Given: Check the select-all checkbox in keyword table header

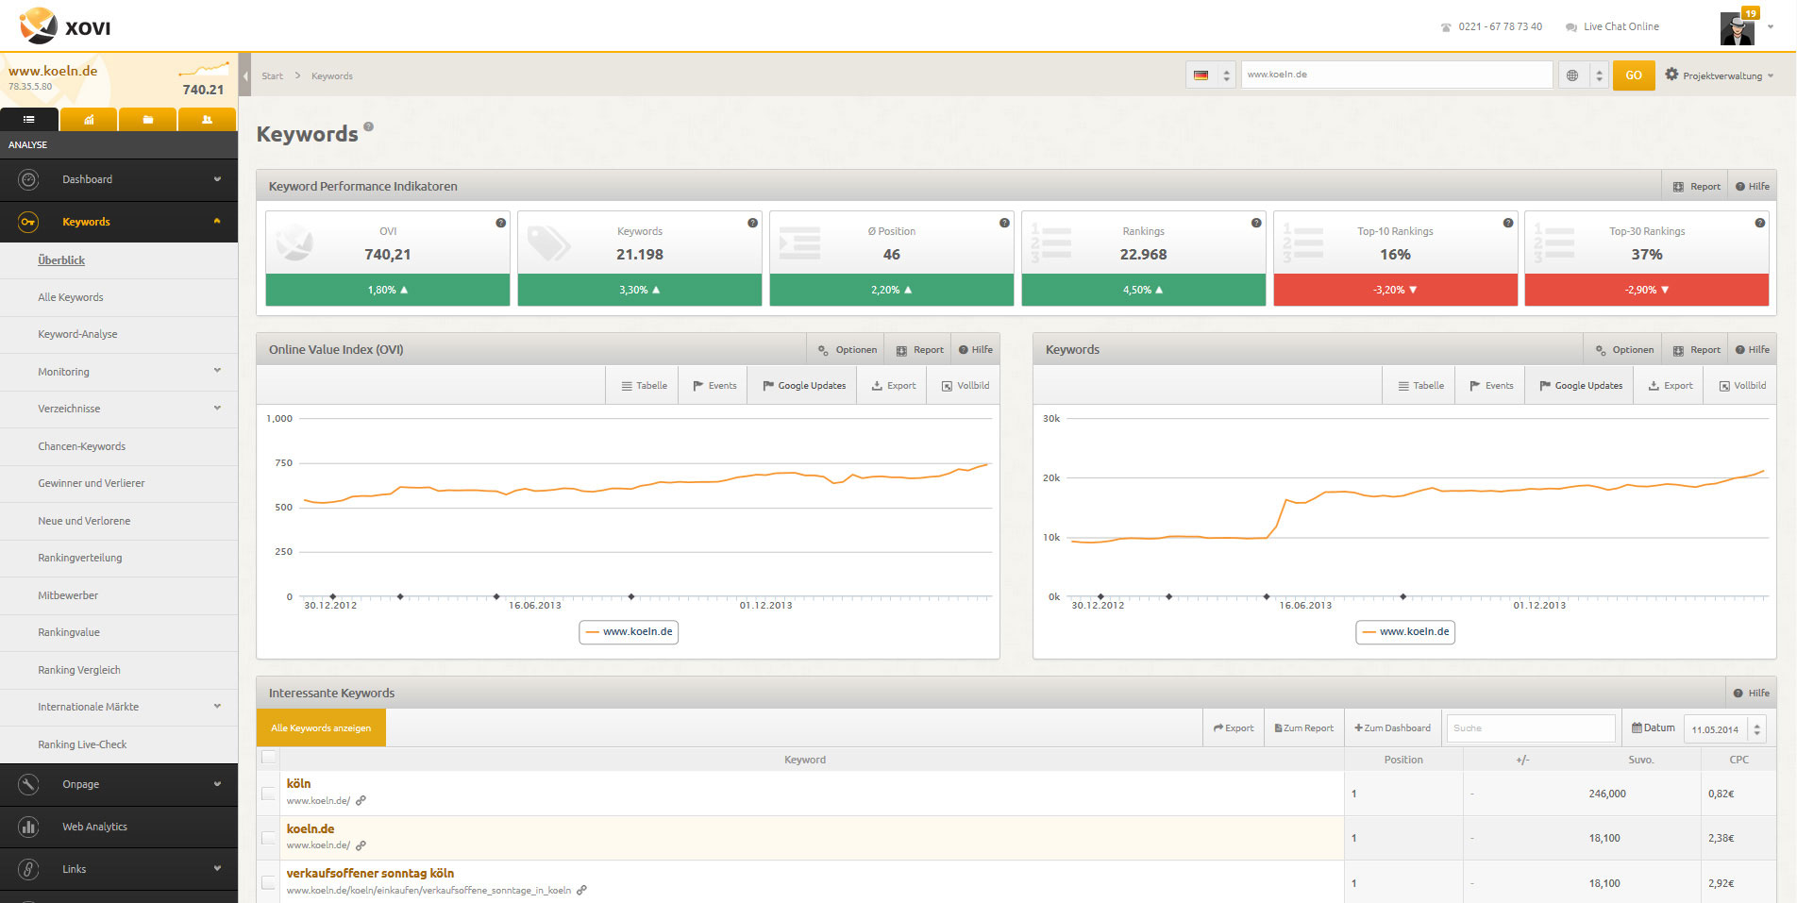Looking at the screenshot, I should (269, 757).
